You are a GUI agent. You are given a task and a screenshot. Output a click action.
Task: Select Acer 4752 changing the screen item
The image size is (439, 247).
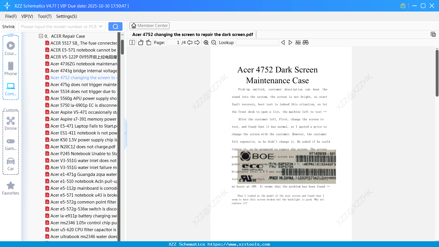click(81, 78)
